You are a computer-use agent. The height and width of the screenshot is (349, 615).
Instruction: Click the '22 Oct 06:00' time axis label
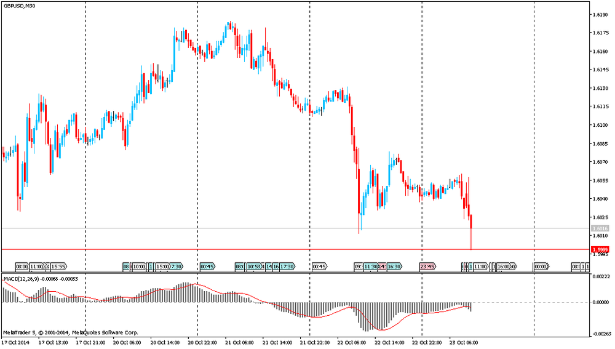pos(352,342)
